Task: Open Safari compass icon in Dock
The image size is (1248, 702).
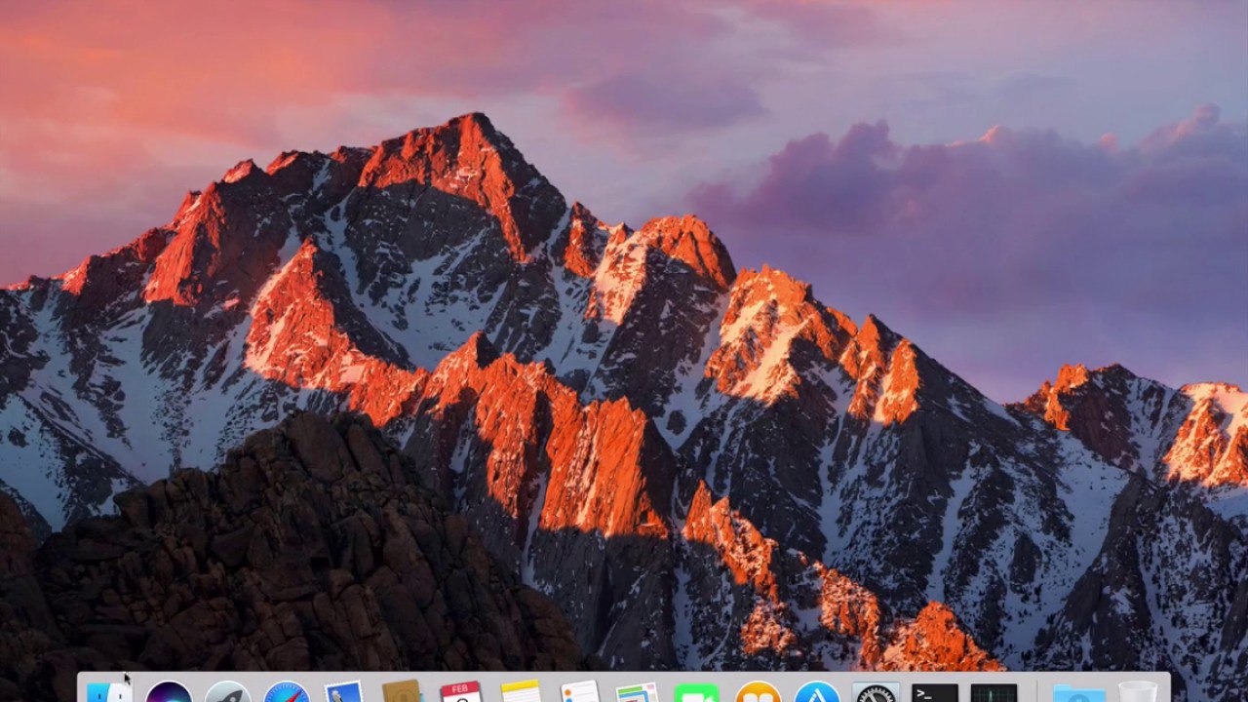Action: [287, 691]
